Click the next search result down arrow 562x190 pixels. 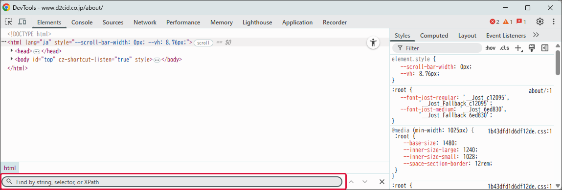(365, 182)
